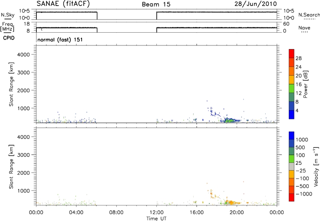Click the "20:00" time tick label

[236, 213]
